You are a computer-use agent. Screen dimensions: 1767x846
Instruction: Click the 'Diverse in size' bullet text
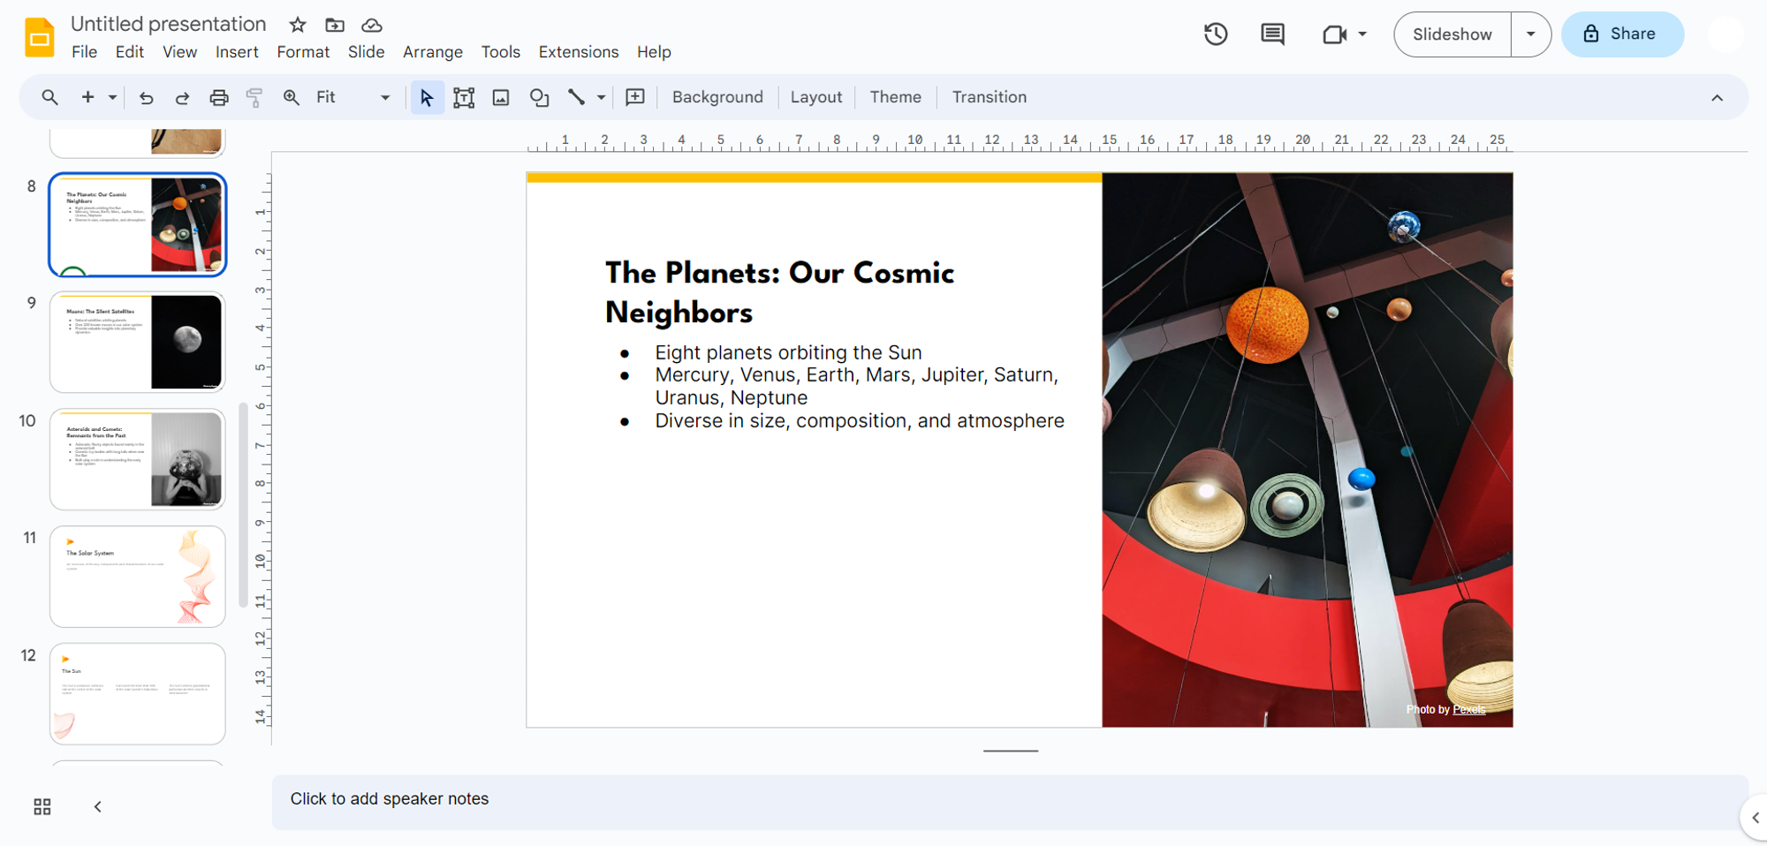point(859,420)
